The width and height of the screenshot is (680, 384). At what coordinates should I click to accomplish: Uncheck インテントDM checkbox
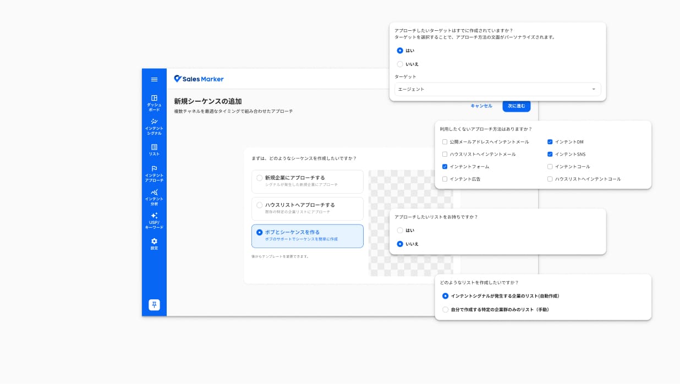click(550, 142)
